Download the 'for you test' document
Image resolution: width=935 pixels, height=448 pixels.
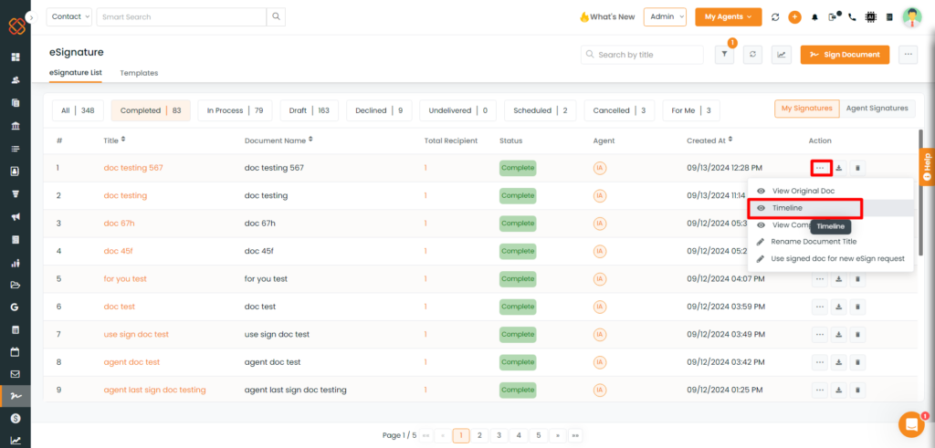839,279
